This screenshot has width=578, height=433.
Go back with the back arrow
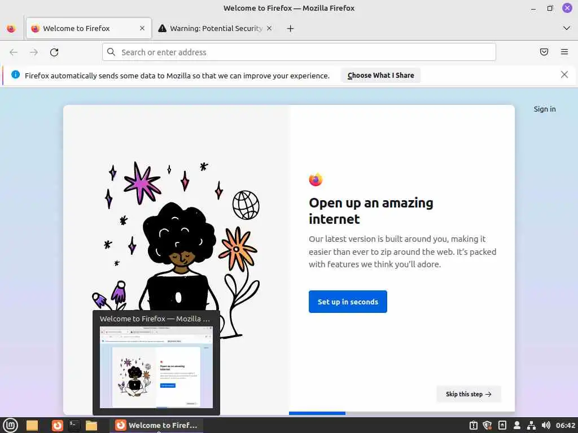pos(14,52)
